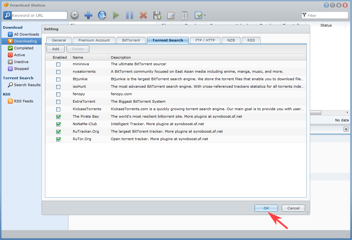Click the trash can clear icon
Image resolution: width=352 pixels, height=240 pixels.
(185, 15)
